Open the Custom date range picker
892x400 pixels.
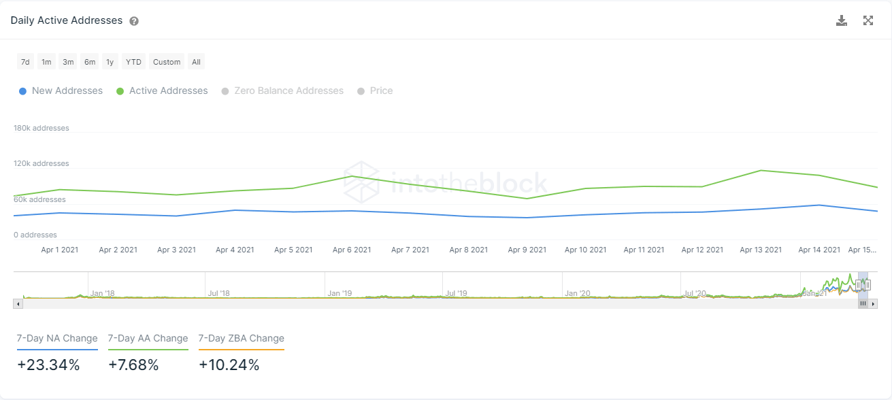[167, 62]
